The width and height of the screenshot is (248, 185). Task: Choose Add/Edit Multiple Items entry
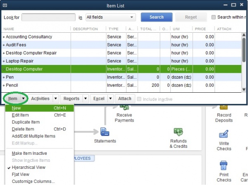point(40,136)
